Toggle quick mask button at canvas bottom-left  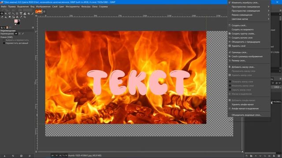(x=36, y=151)
